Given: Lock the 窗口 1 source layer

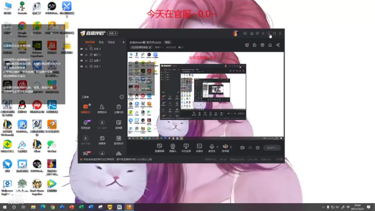Looking at the screenshot, I should tap(86, 55).
